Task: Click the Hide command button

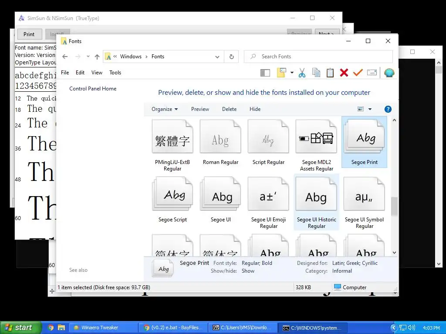Action: tap(255, 109)
